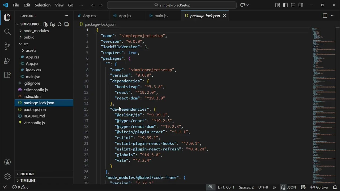Open the Run and Debug view
340x191 pixels.
point(7,61)
